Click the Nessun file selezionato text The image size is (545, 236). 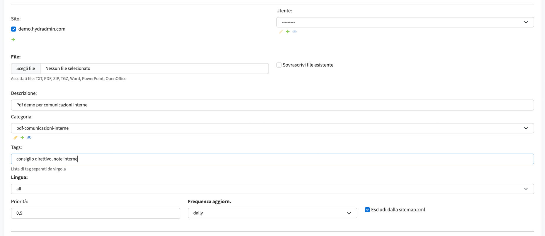tap(68, 68)
